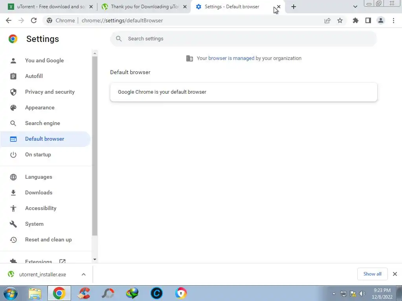The image size is (402, 301).
Task: Toggle the side panel icon
Action: point(368,20)
